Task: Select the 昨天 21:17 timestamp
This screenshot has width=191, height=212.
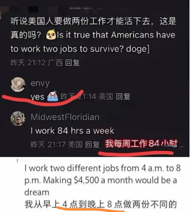Action: coord(48,144)
